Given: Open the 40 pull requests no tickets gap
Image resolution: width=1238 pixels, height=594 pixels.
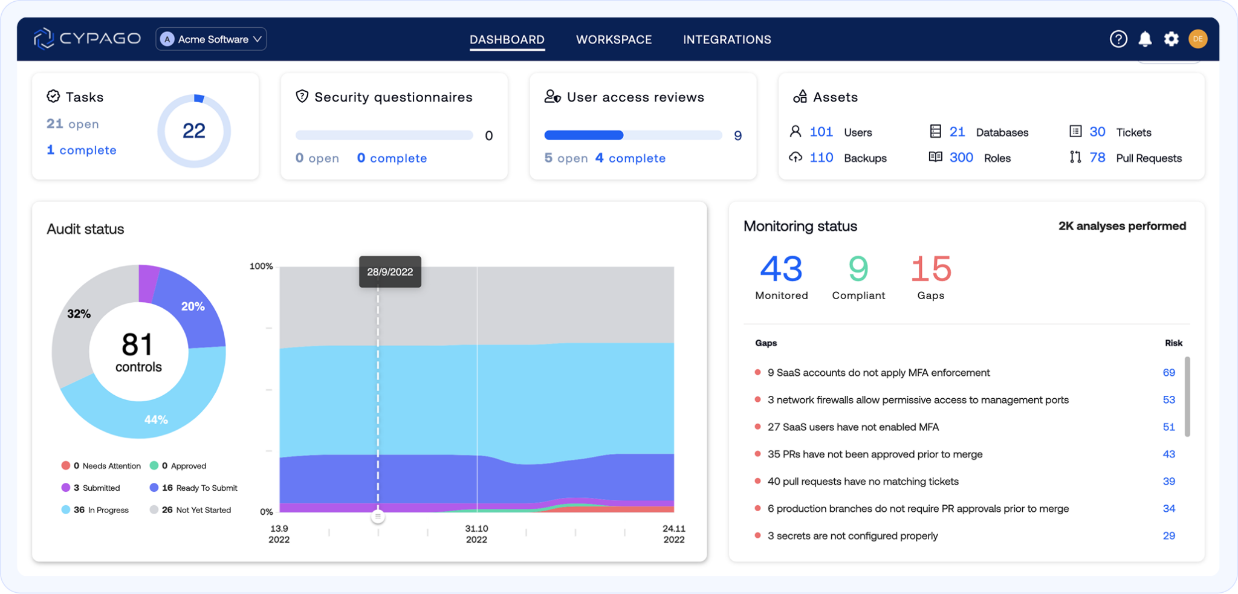Looking at the screenshot, I should (x=863, y=482).
